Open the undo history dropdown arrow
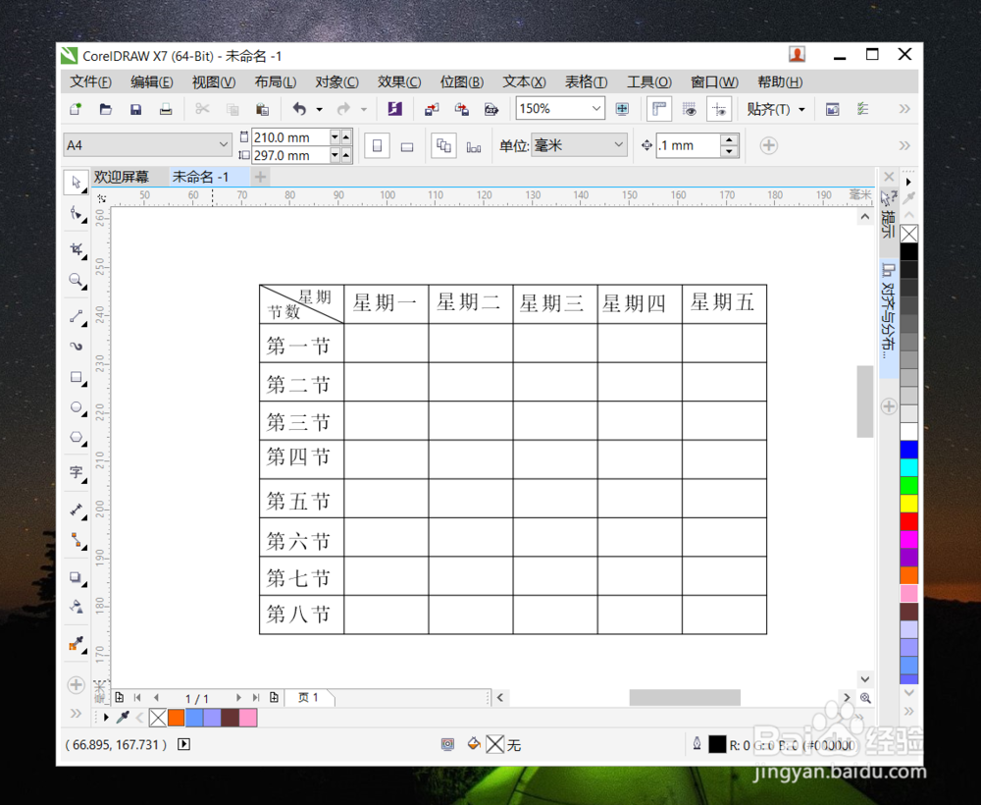The image size is (981, 805). [x=319, y=110]
